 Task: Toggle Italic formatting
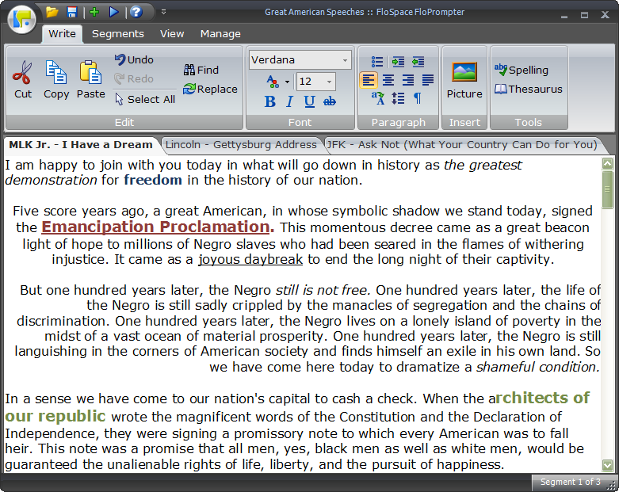[289, 101]
